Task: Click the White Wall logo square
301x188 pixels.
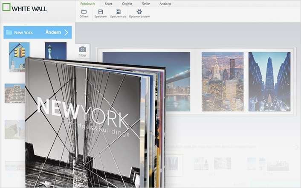Action: [6, 7]
